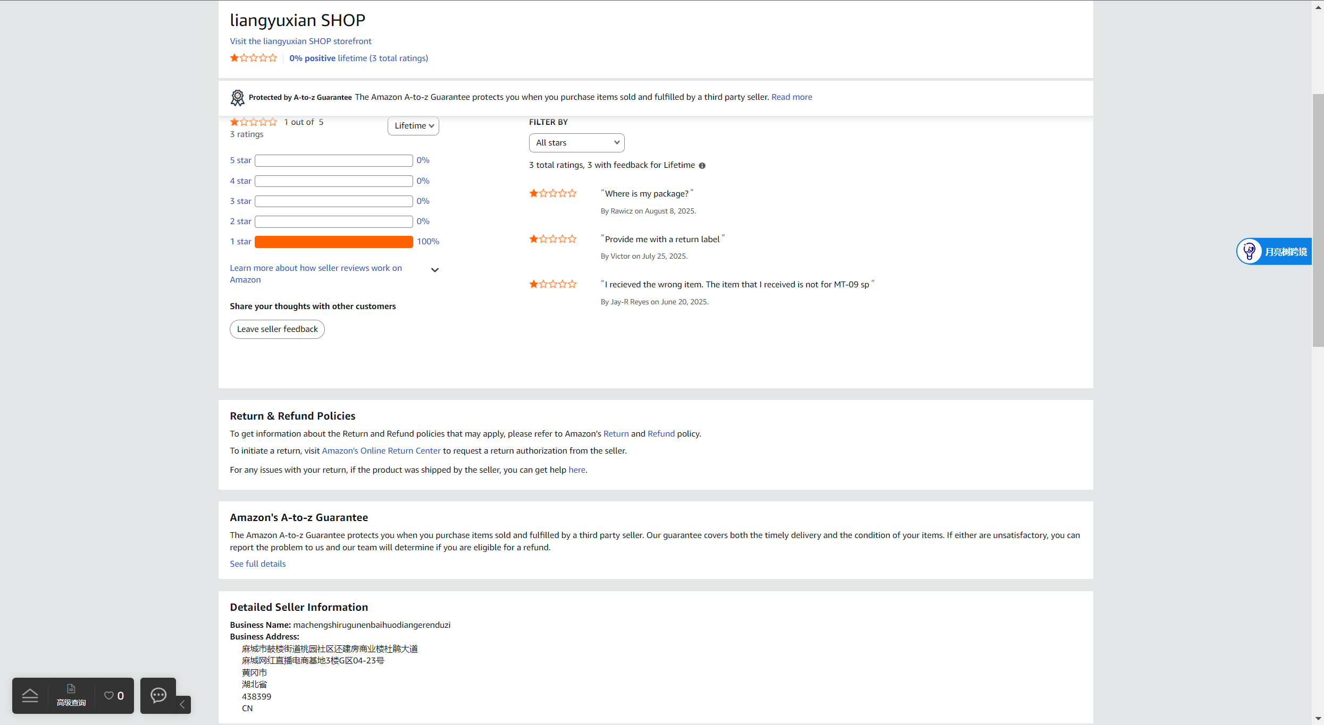The width and height of the screenshot is (1324, 725).
Task: Click the page vertical scrollbar thumb
Action: pos(1318,220)
